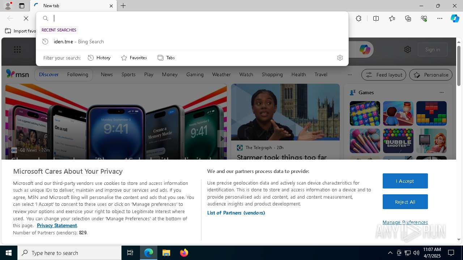Open volume control in system tray
463x260 pixels.
pos(416,253)
